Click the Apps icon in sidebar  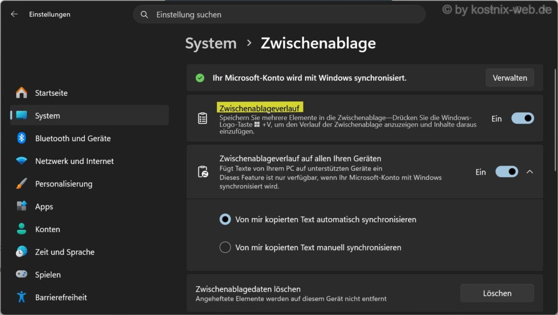point(21,206)
